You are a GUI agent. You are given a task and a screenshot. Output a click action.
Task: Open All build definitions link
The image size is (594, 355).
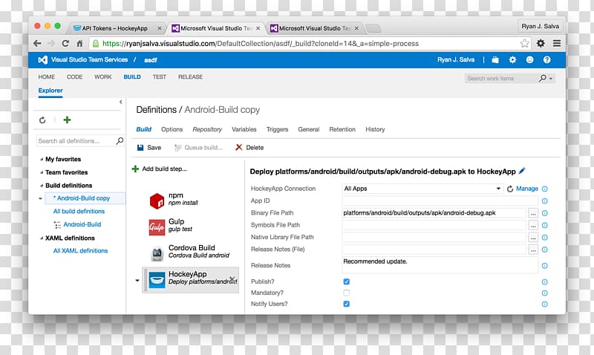point(79,212)
